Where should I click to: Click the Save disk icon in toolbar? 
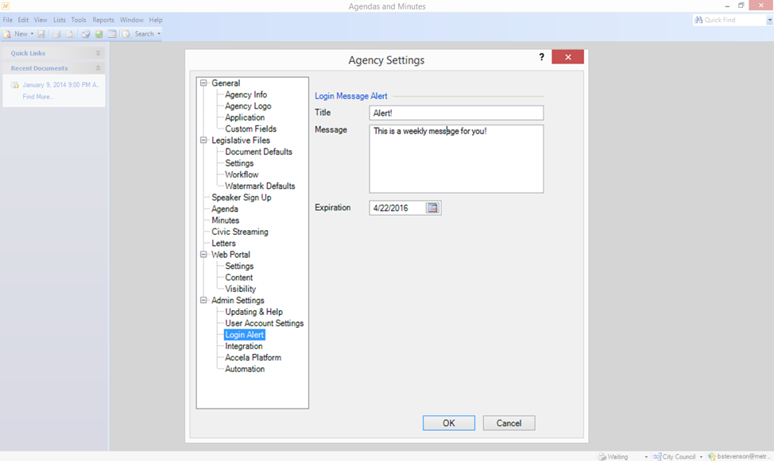(x=41, y=34)
